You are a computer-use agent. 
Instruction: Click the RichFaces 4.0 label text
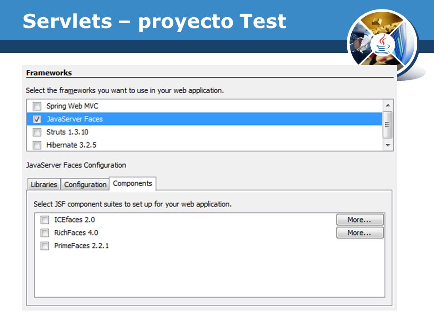[76, 233]
